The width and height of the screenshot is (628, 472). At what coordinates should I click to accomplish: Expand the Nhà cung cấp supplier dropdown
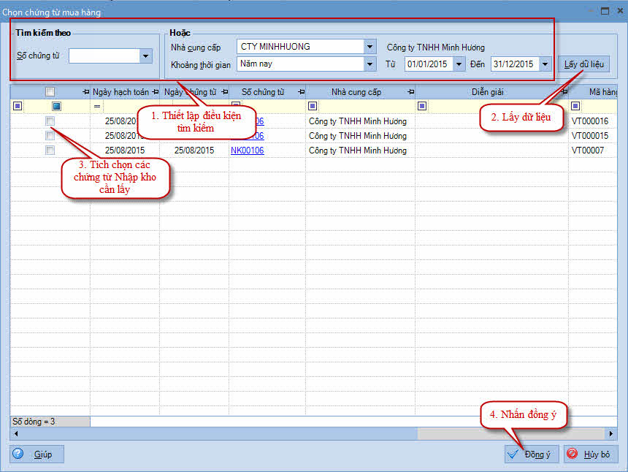[369, 47]
